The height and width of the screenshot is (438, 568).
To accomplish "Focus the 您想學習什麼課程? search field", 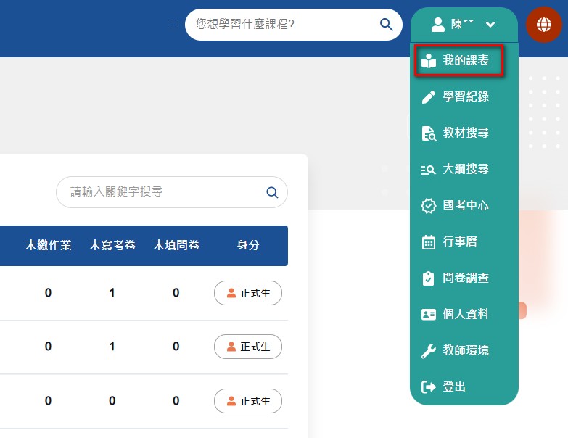I will click(293, 25).
